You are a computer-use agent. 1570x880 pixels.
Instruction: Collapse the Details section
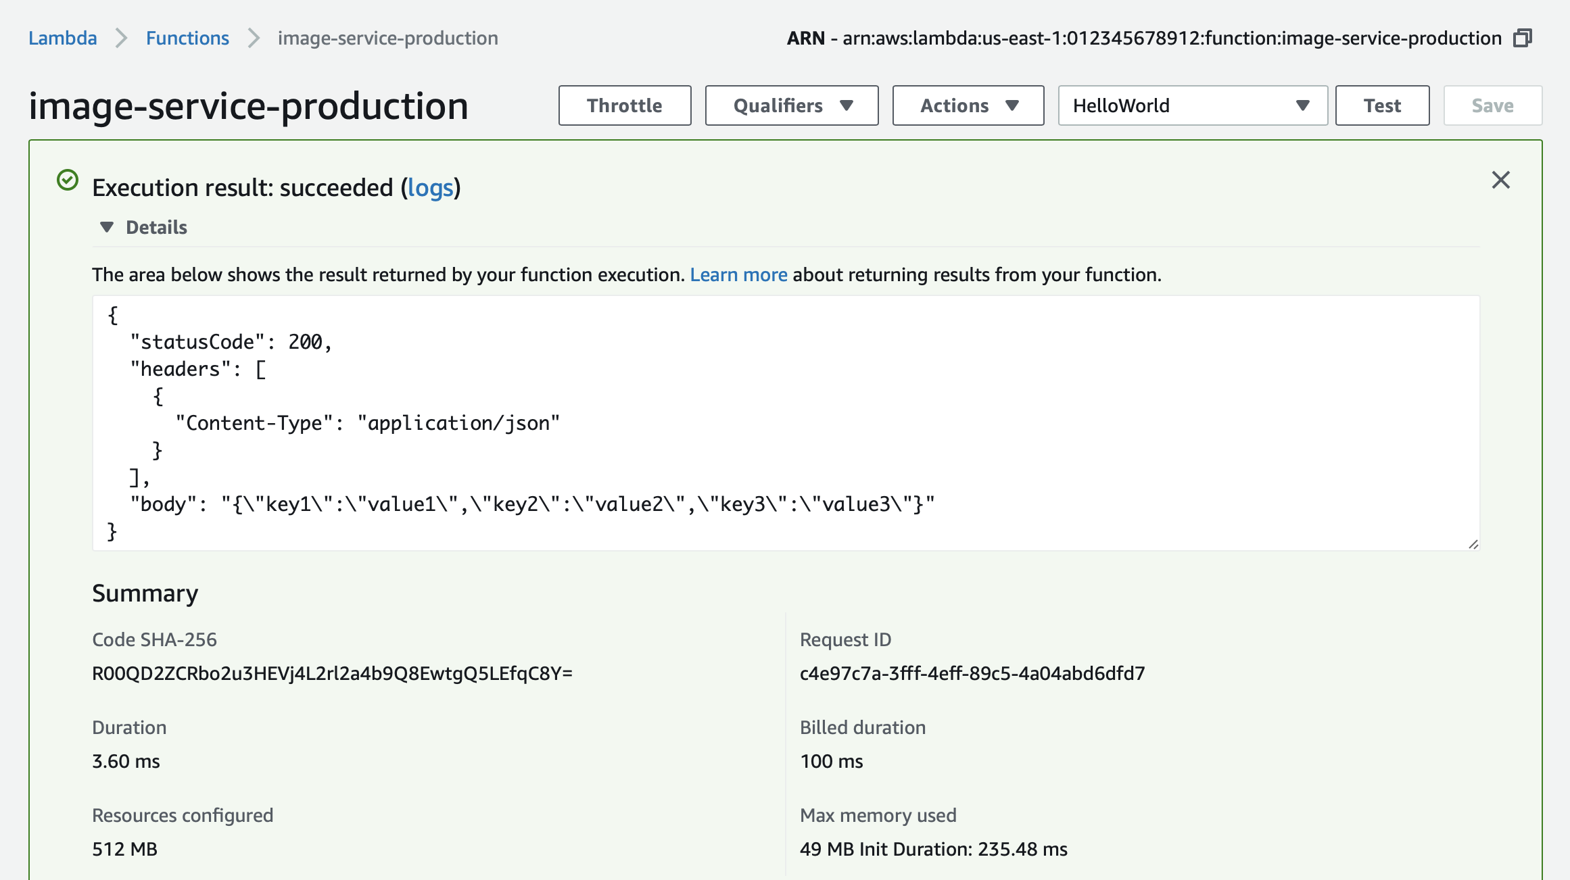pos(156,227)
